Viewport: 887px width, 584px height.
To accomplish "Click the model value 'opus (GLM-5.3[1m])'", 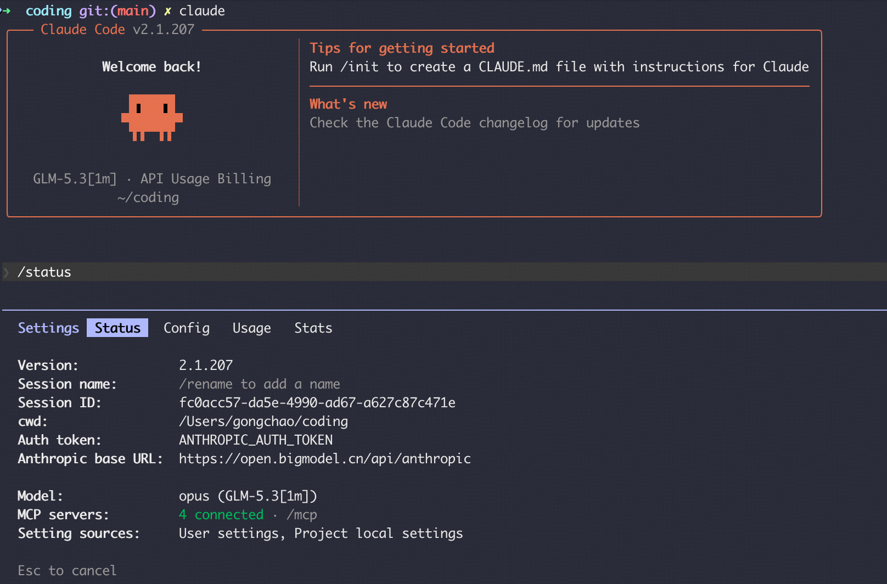I will click(248, 496).
